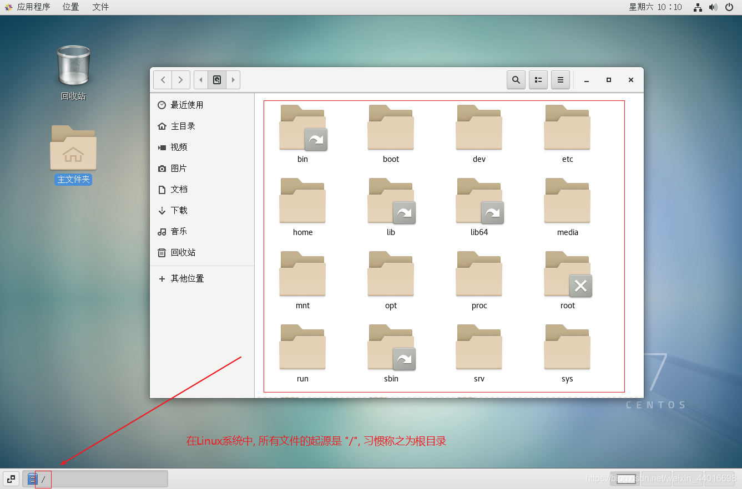Open 最近使用 in sidebar
This screenshot has height=489, width=742.
click(202, 105)
